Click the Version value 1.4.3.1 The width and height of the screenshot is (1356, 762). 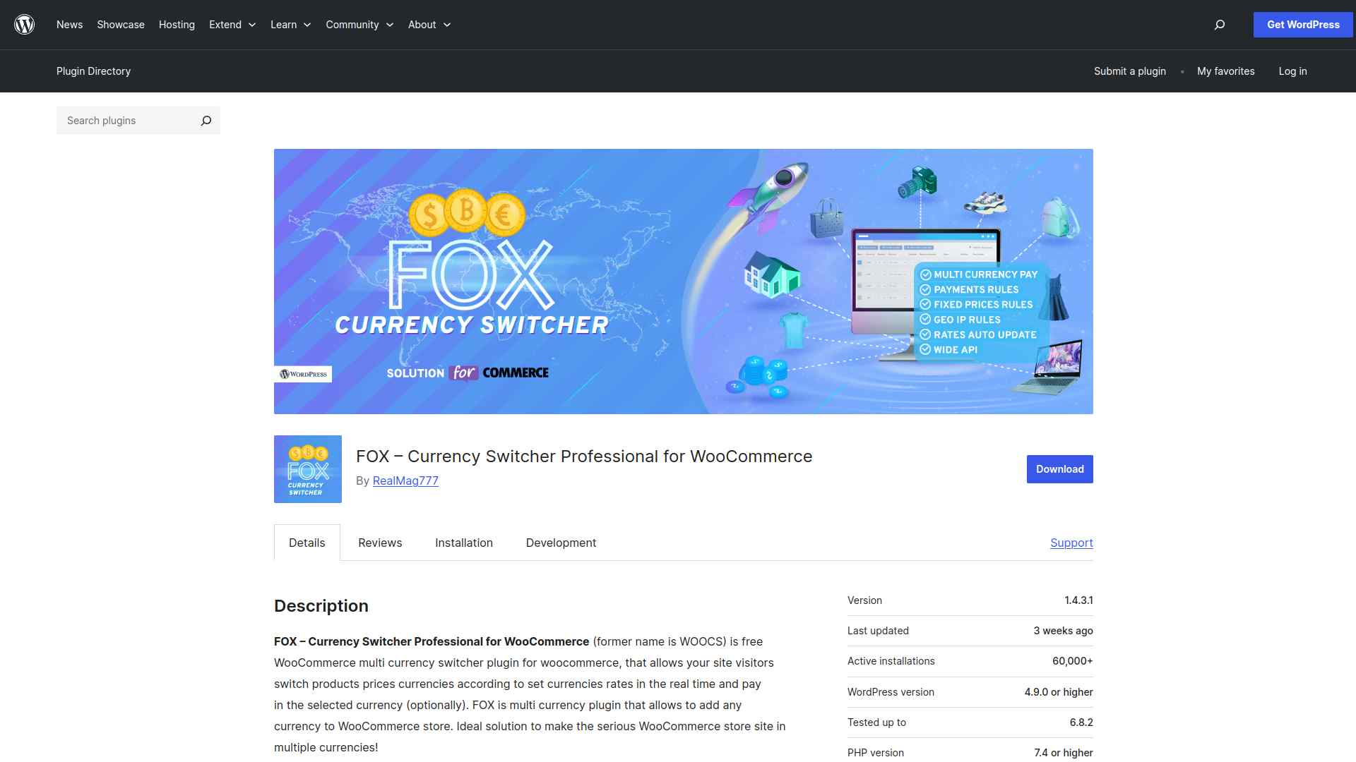1078,600
